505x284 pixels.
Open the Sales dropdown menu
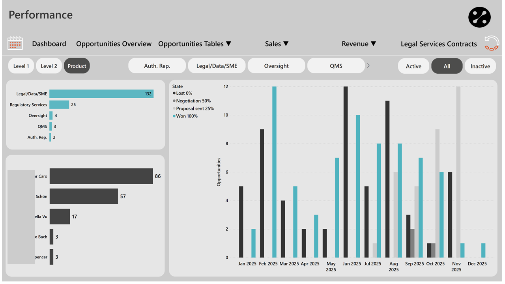coord(277,44)
